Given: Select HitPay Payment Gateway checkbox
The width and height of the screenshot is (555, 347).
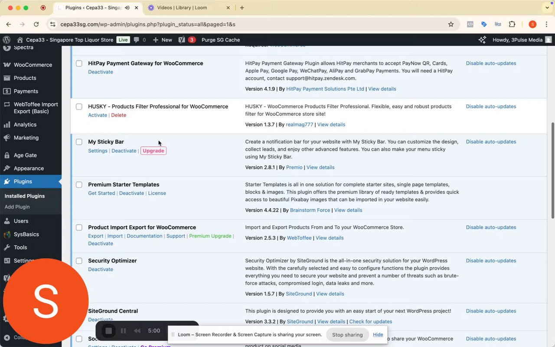Looking at the screenshot, I should (79, 63).
